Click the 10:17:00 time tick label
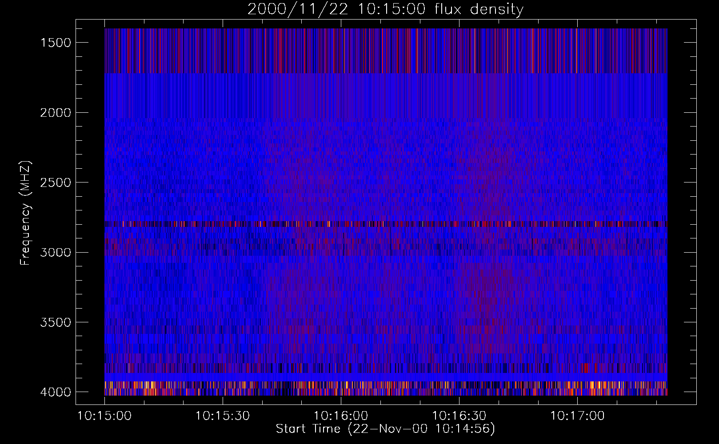This screenshot has height=444, width=719. [577, 416]
